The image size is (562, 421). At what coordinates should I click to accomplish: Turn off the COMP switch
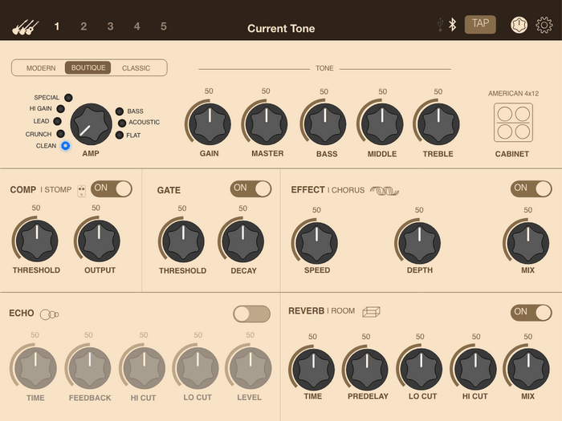[112, 188]
